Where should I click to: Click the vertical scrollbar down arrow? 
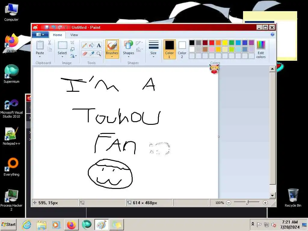tap(272, 196)
